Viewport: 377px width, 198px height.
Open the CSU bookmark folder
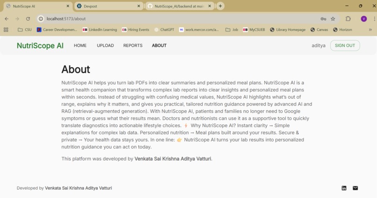[25, 30]
